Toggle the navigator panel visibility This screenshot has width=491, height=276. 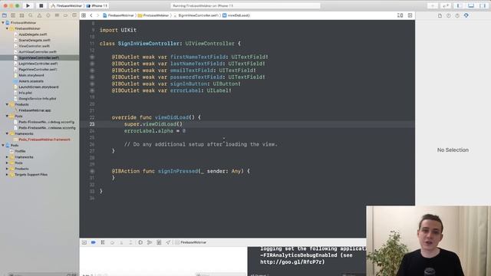(x=459, y=5)
